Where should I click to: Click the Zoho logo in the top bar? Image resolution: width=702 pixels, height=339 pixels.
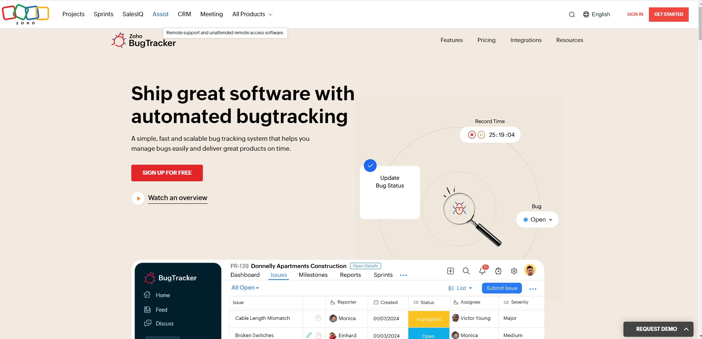[25, 14]
